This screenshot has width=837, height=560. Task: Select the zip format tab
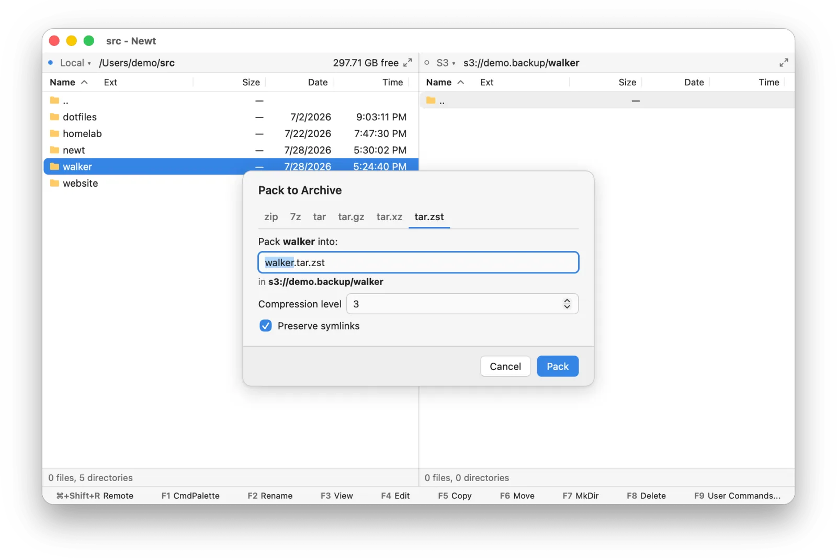[271, 217]
